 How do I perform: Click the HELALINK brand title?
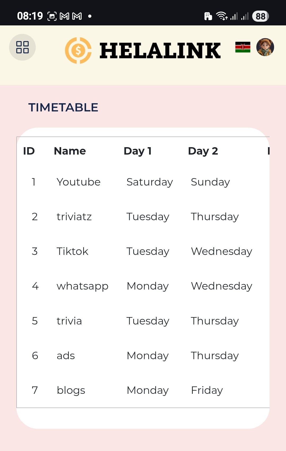(x=160, y=50)
